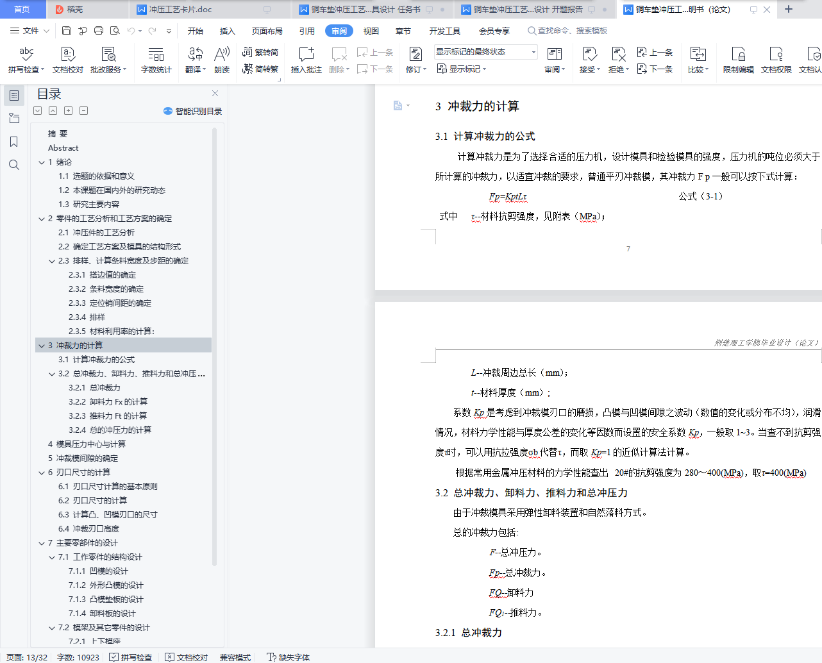Click the 页面: 13/32 page indicator

27,657
